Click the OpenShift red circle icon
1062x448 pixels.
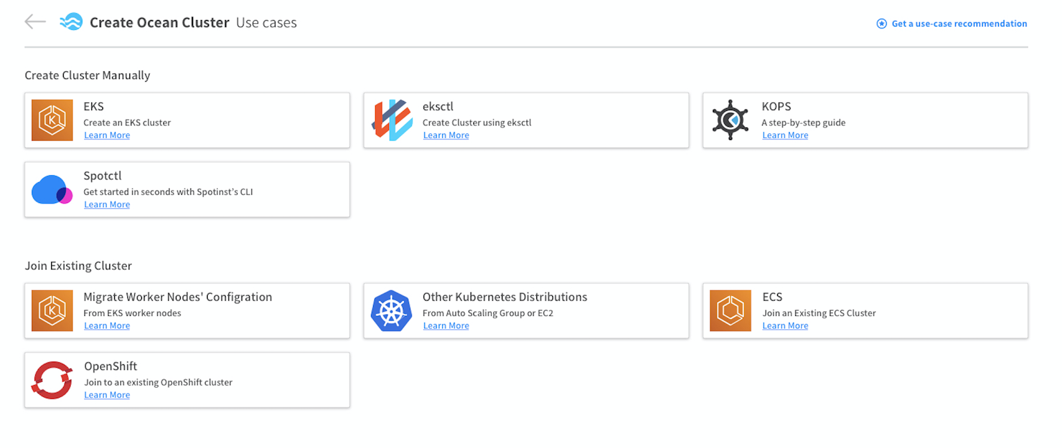point(52,380)
